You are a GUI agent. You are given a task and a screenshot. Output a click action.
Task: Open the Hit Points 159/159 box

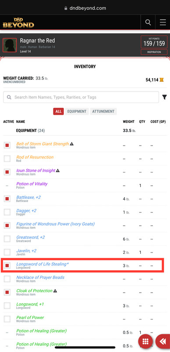154,42
